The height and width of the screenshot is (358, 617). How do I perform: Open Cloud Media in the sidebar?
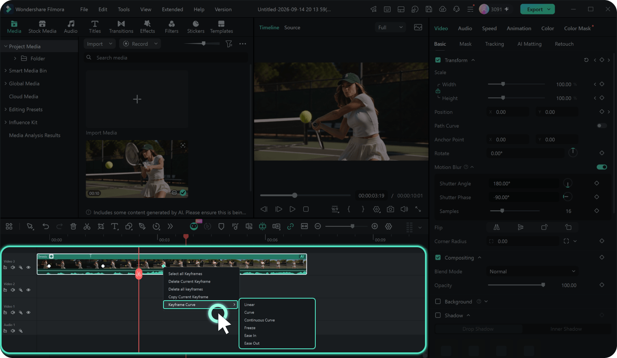tap(24, 96)
